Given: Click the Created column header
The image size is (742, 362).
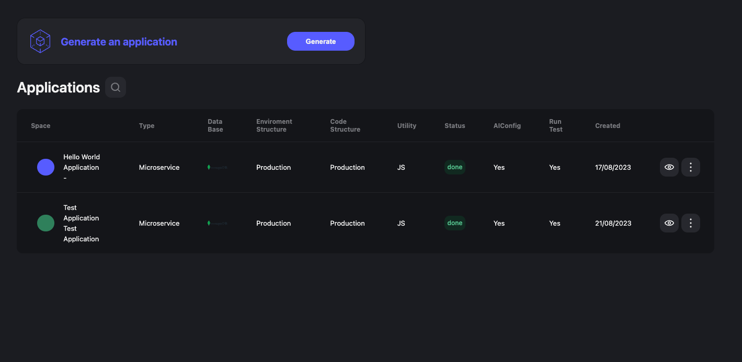Looking at the screenshot, I should point(607,126).
